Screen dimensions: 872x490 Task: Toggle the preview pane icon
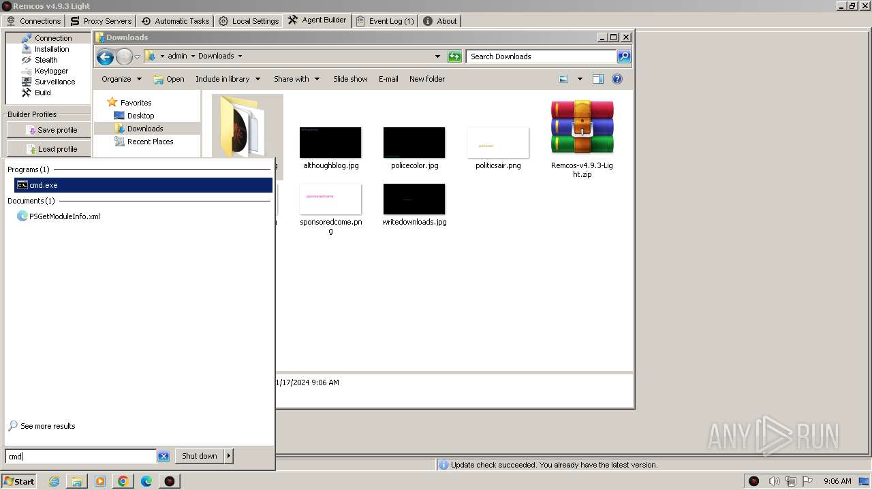click(598, 79)
